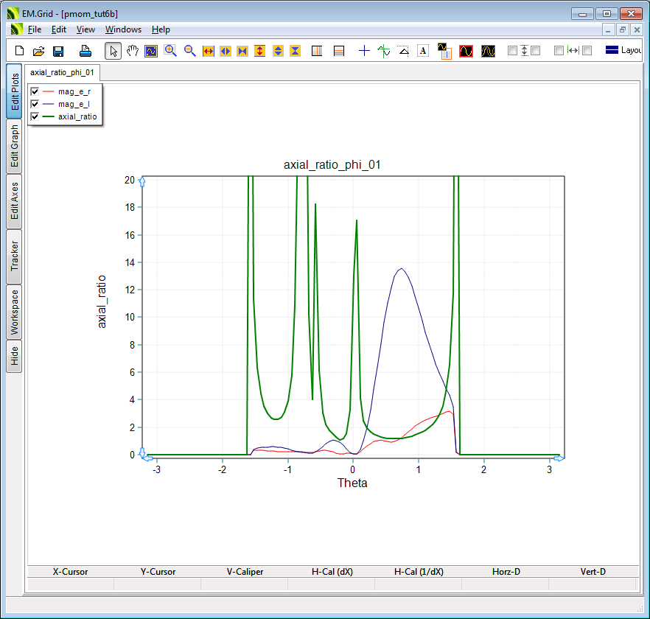The height and width of the screenshot is (619, 650).
Task: Toggle the mag_e_r plot checkbox
Action: [34, 91]
